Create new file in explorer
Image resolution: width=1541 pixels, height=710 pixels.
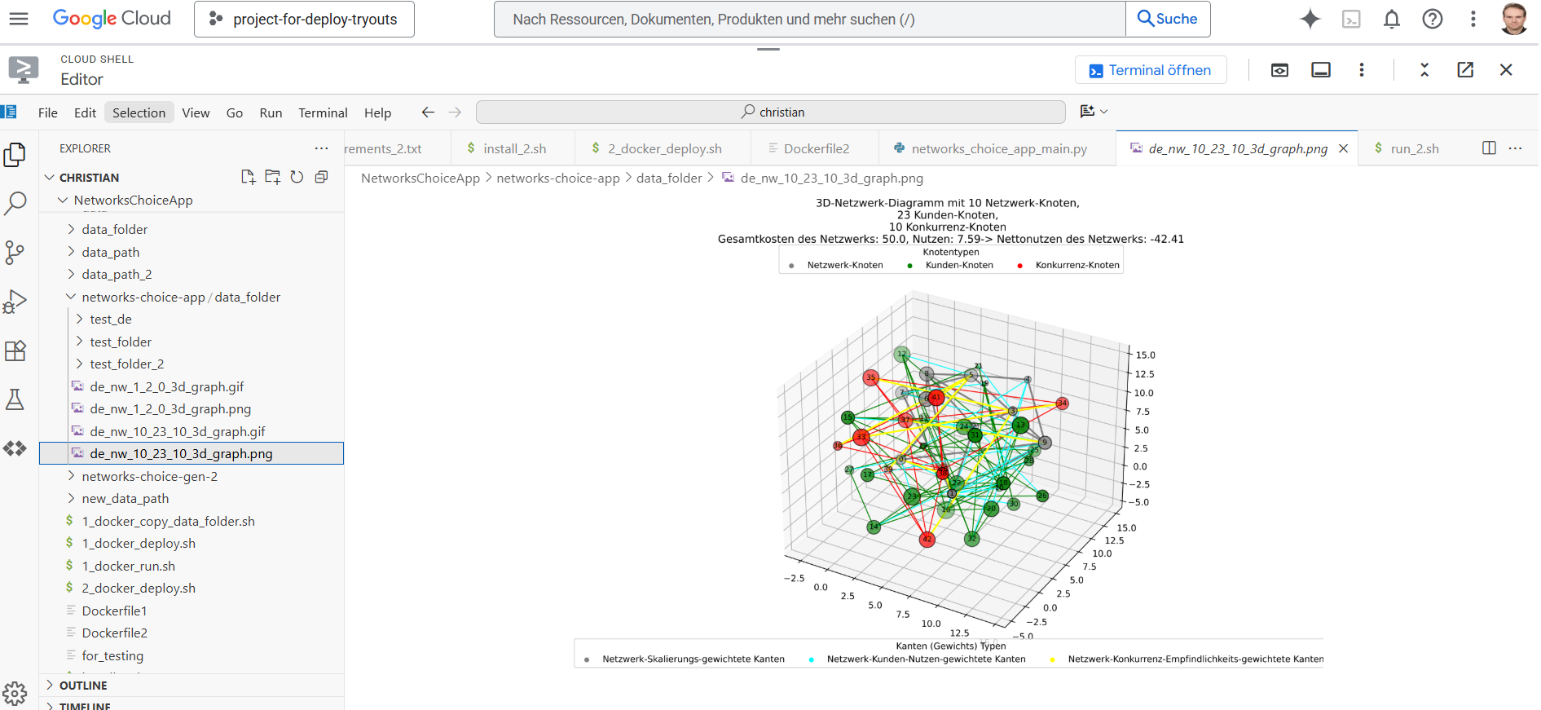pos(249,177)
